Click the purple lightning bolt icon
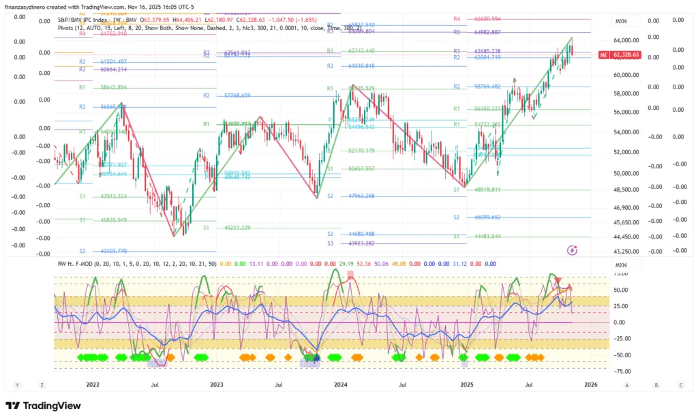This screenshot has height=420, width=698. click(572, 250)
